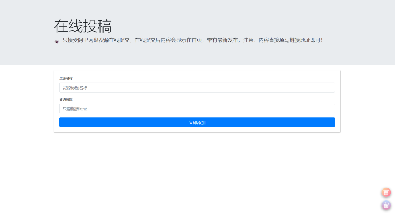Click the blue full-width submit bar
The image size is (395, 222).
point(197,122)
